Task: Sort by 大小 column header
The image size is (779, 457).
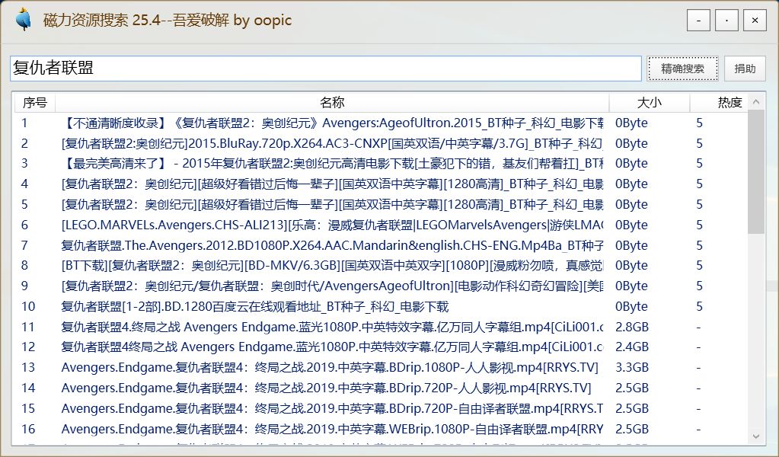Action: click(x=650, y=102)
